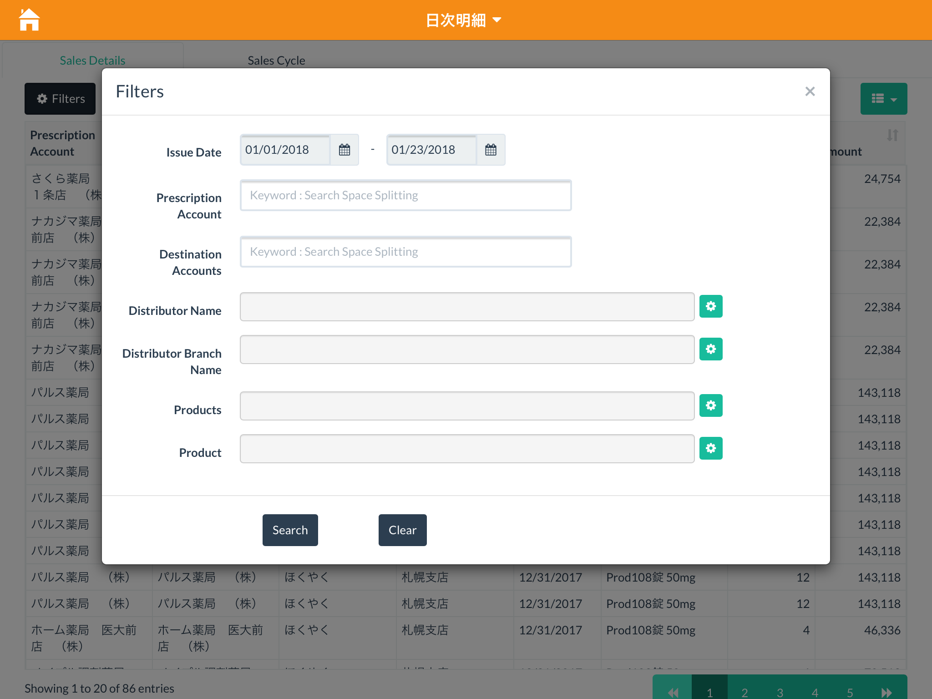This screenshot has width=932, height=699.
Task: Select the Sales Details tab
Action: pyautogui.click(x=92, y=61)
